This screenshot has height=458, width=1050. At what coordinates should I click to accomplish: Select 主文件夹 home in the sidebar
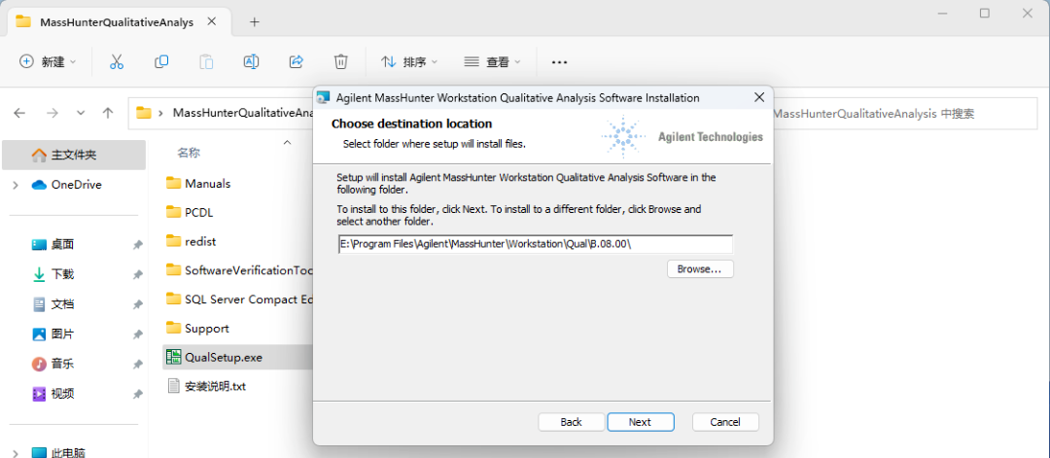[74, 155]
